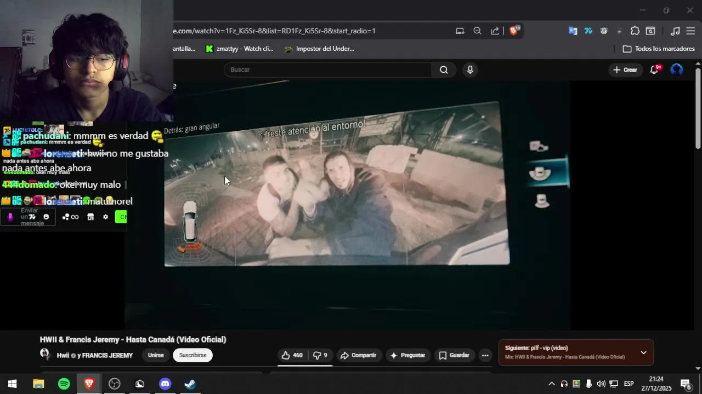Click the share page icon in address bar

point(495,31)
